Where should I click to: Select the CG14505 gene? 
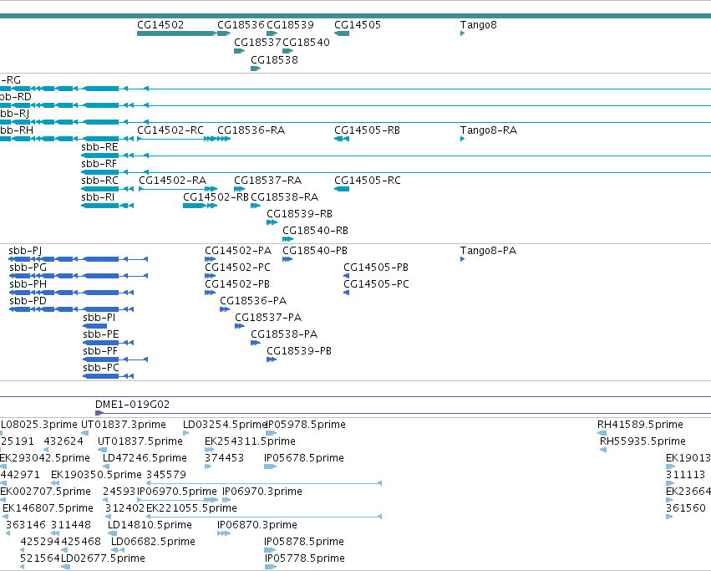(342, 33)
